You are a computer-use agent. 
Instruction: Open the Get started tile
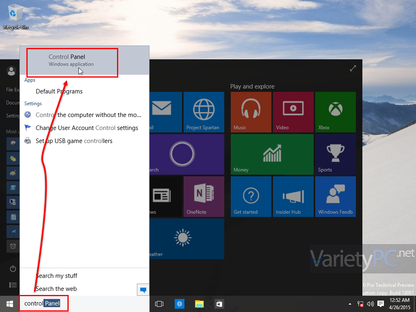251,197
